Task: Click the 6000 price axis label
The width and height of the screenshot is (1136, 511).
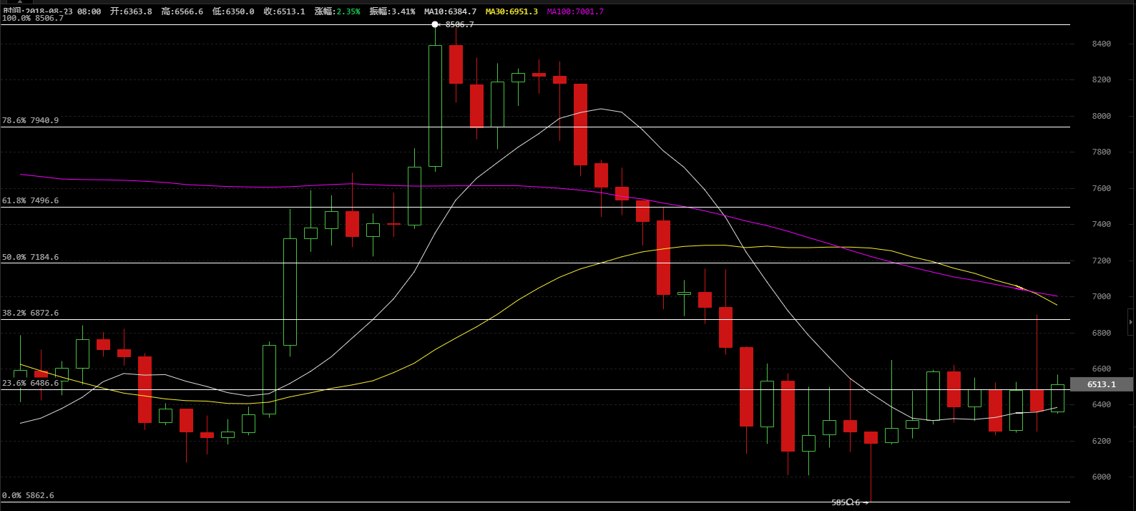Action: [x=1102, y=477]
